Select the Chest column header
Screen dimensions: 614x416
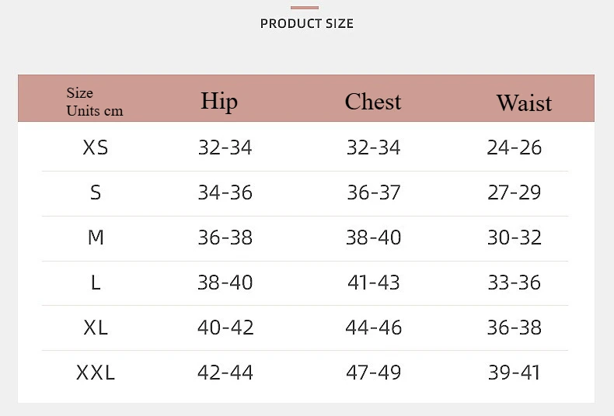(373, 102)
